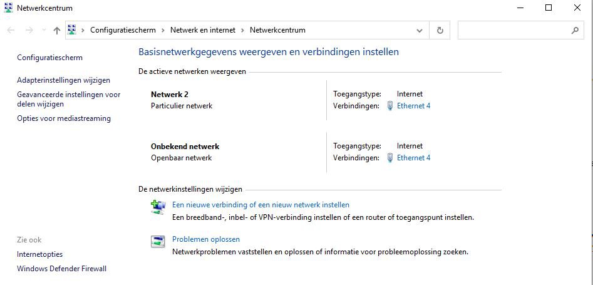Select Netwerk en internet breadcrumb
The image size is (593, 285).
[x=203, y=30]
